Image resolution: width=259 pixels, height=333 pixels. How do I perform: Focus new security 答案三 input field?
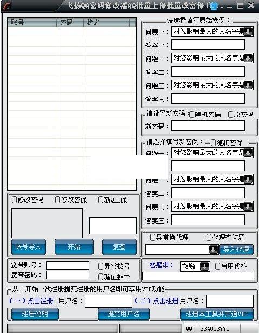(208, 220)
